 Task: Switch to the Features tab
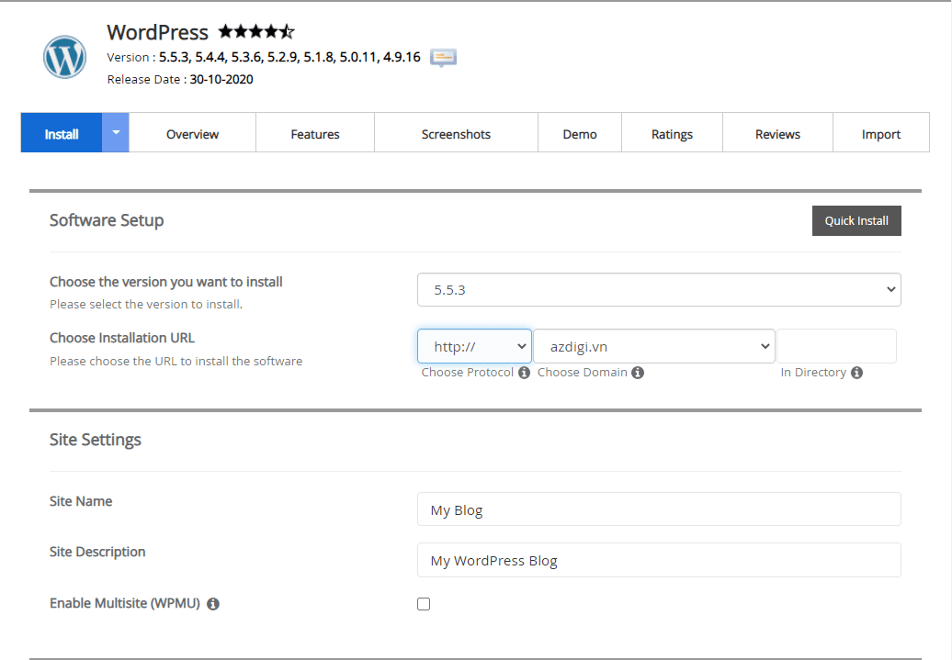(x=315, y=134)
